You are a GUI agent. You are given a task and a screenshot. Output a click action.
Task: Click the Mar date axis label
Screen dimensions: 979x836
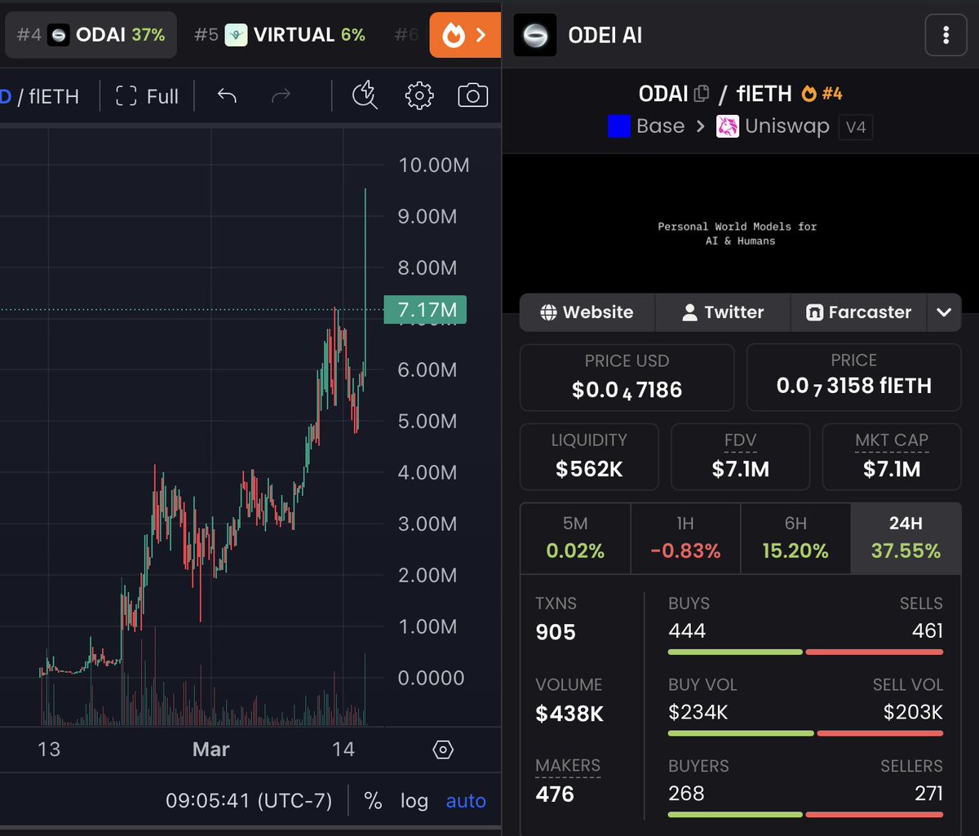(x=210, y=749)
